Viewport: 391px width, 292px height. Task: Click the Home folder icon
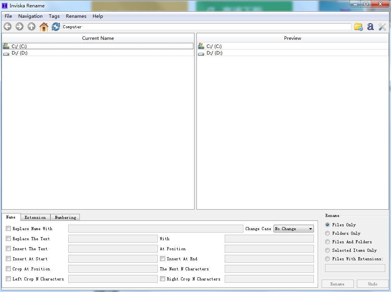[x=44, y=27]
